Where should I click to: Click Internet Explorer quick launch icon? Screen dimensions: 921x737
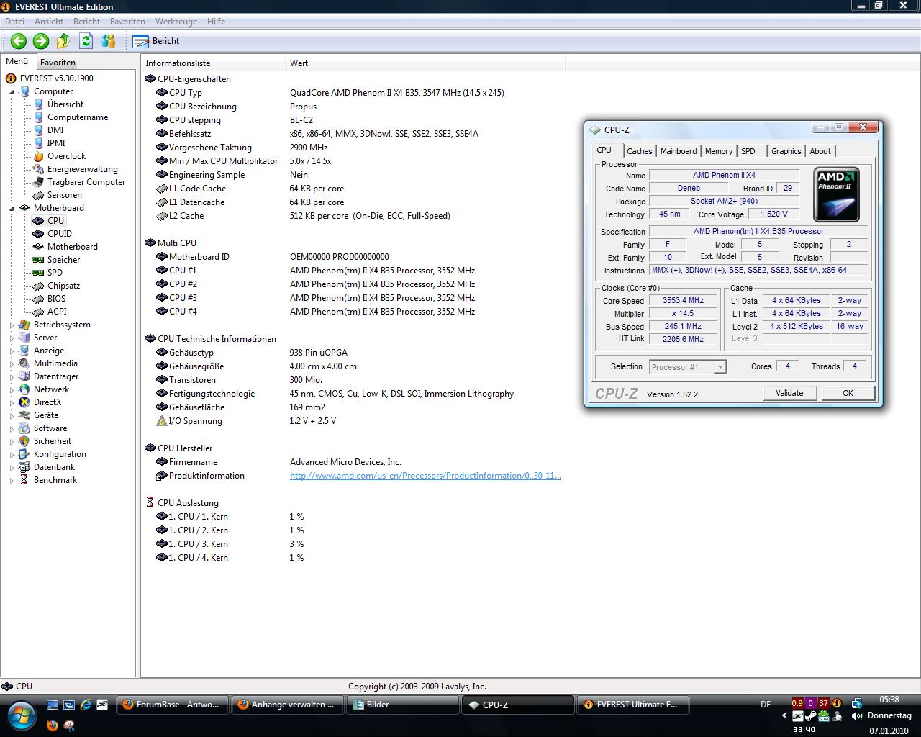pos(86,705)
